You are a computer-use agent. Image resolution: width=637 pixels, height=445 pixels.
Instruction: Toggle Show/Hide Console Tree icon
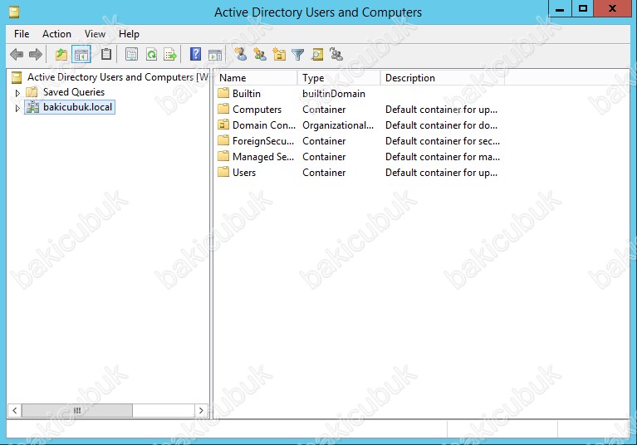(x=81, y=55)
